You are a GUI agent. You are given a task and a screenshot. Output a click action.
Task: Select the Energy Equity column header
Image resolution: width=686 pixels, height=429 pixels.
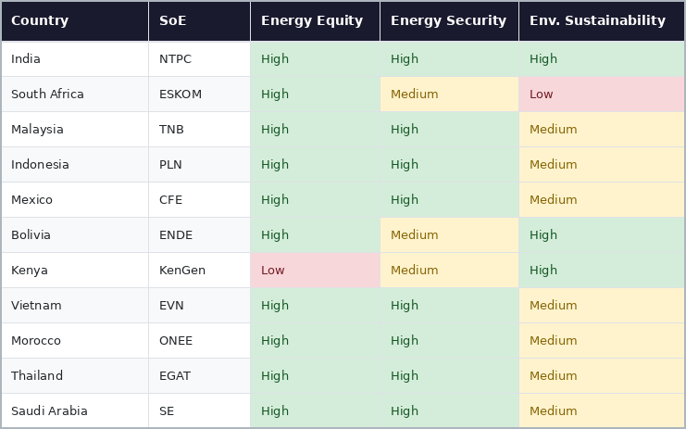[315, 21]
